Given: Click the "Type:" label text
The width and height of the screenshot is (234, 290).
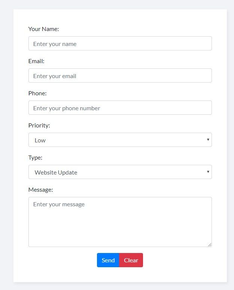Looking at the screenshot, I should (x=35, y=158).
